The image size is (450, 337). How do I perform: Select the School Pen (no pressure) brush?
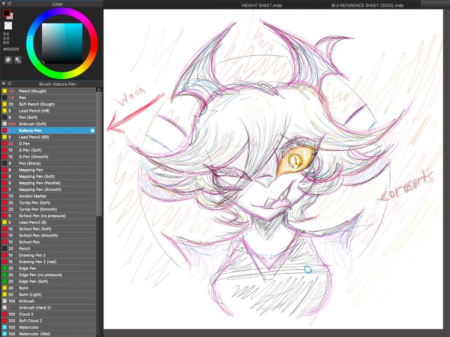click(49, 216)
